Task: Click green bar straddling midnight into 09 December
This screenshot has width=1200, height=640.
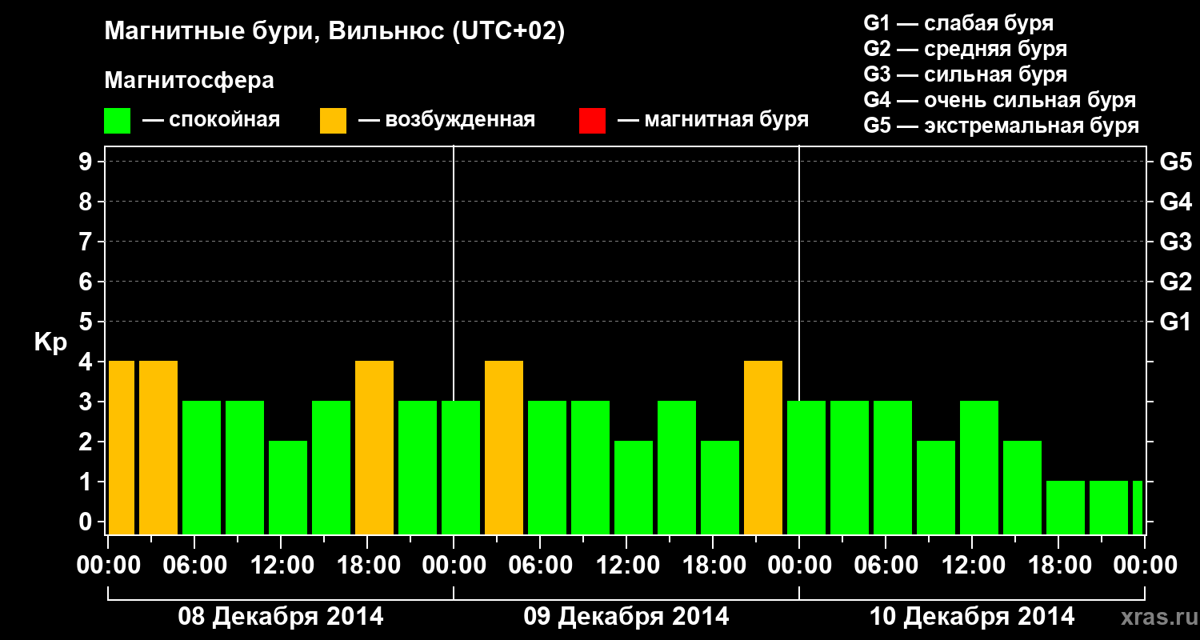Action: point(461,468)
